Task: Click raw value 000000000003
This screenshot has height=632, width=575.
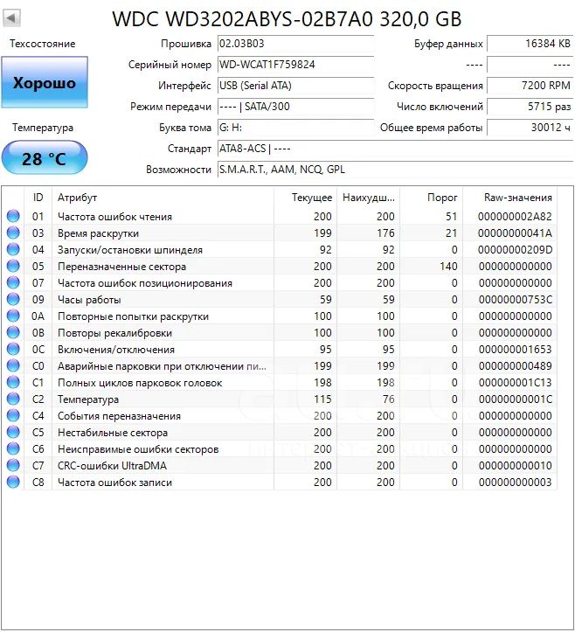Action: (515, 482)
